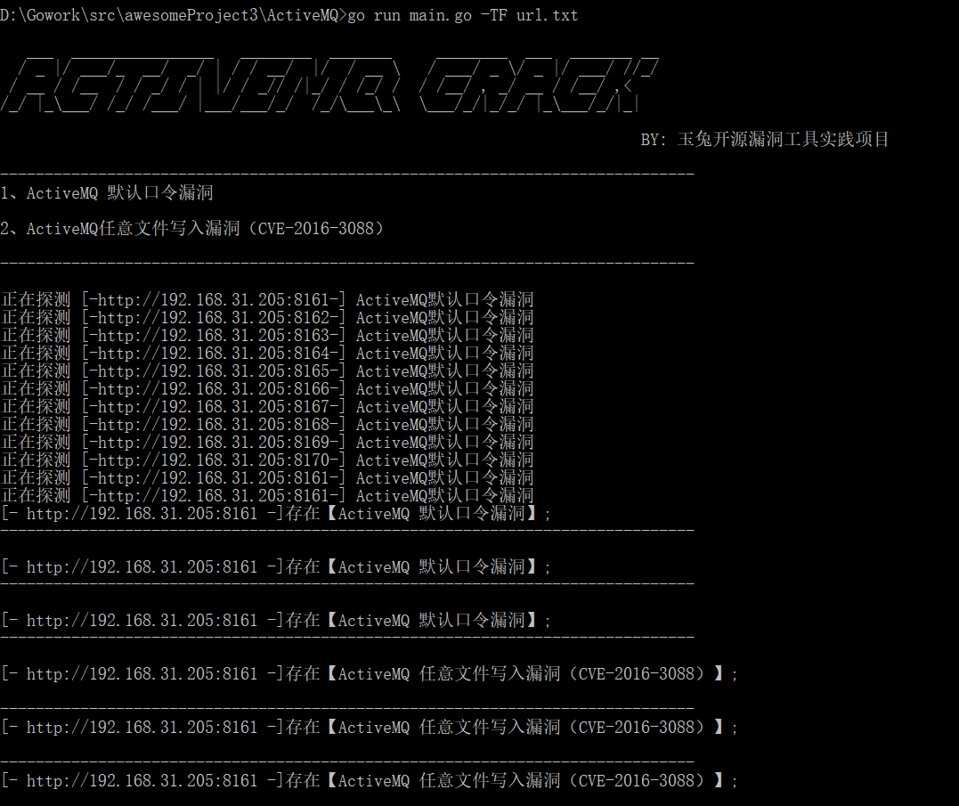Image resolution: width=959 pixels, height=806 pixels.
Task: Click the probing line for port 8167
Action: [x=267, y=407]
